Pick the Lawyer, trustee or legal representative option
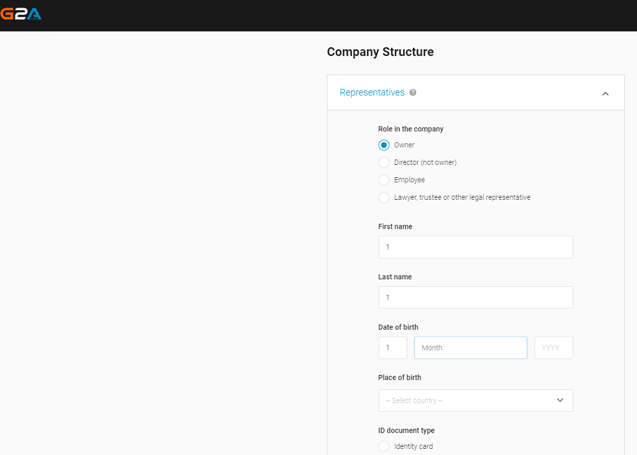This screenshot has width=637, height=455. (x=383, y=198)
